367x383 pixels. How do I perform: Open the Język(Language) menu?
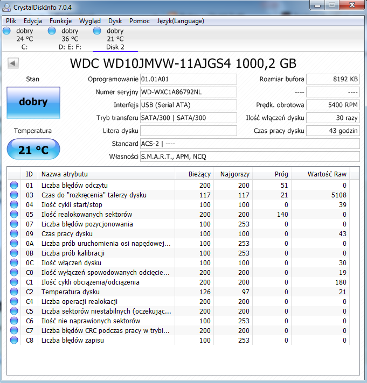click(x=181, y=21)
